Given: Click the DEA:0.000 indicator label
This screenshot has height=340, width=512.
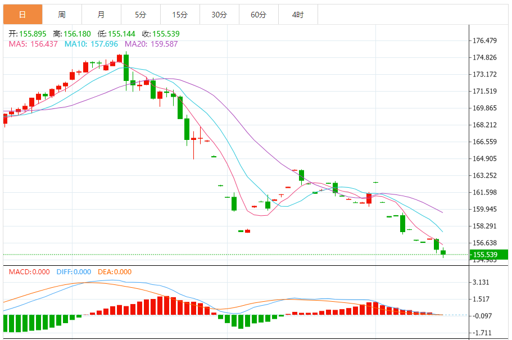Looking at the screenshot, I should [x=115, y=272].
